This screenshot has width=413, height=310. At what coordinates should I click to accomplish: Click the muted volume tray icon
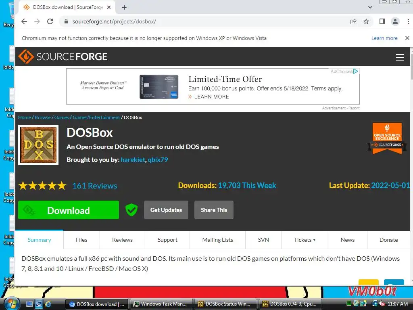point(382,304)
